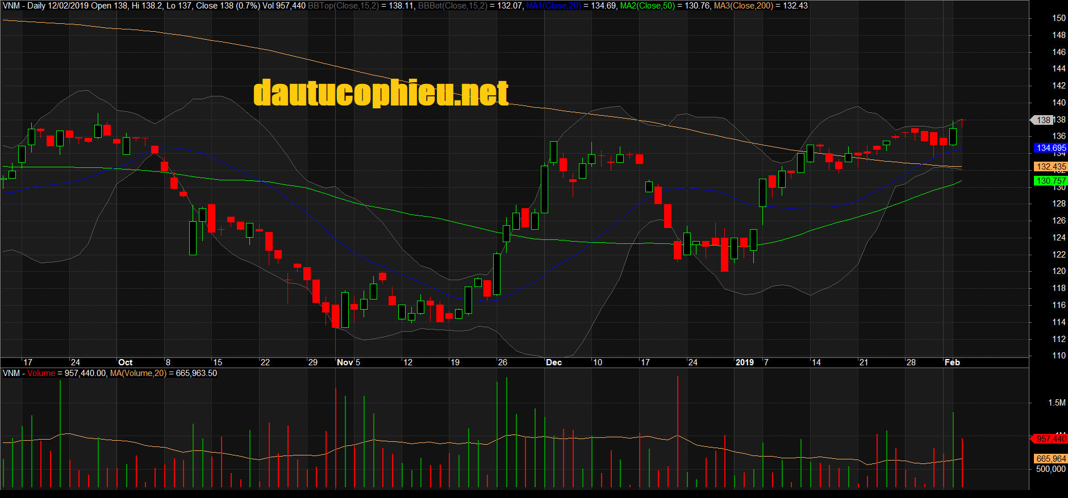Click the Oct date label on time axis
The width and height of the screenshot is (1068, 498).
click(126, 362)
